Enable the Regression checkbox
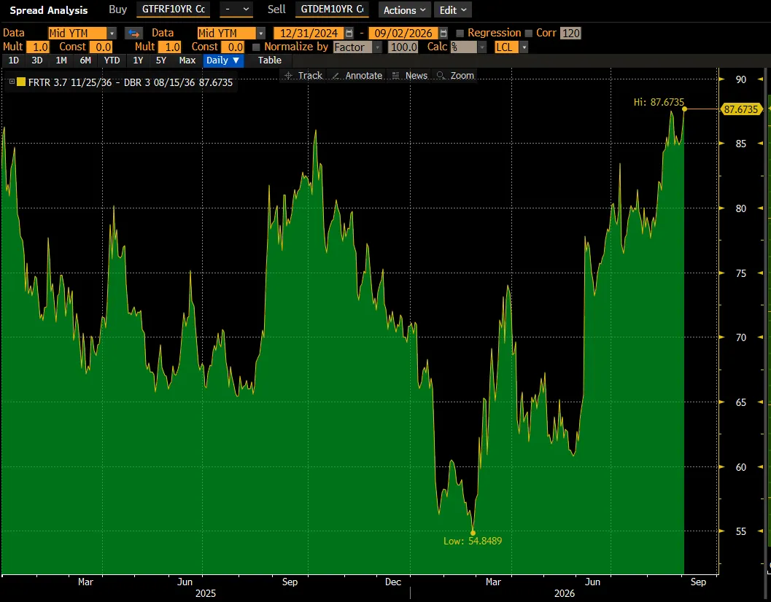 (x=460, y=34)
